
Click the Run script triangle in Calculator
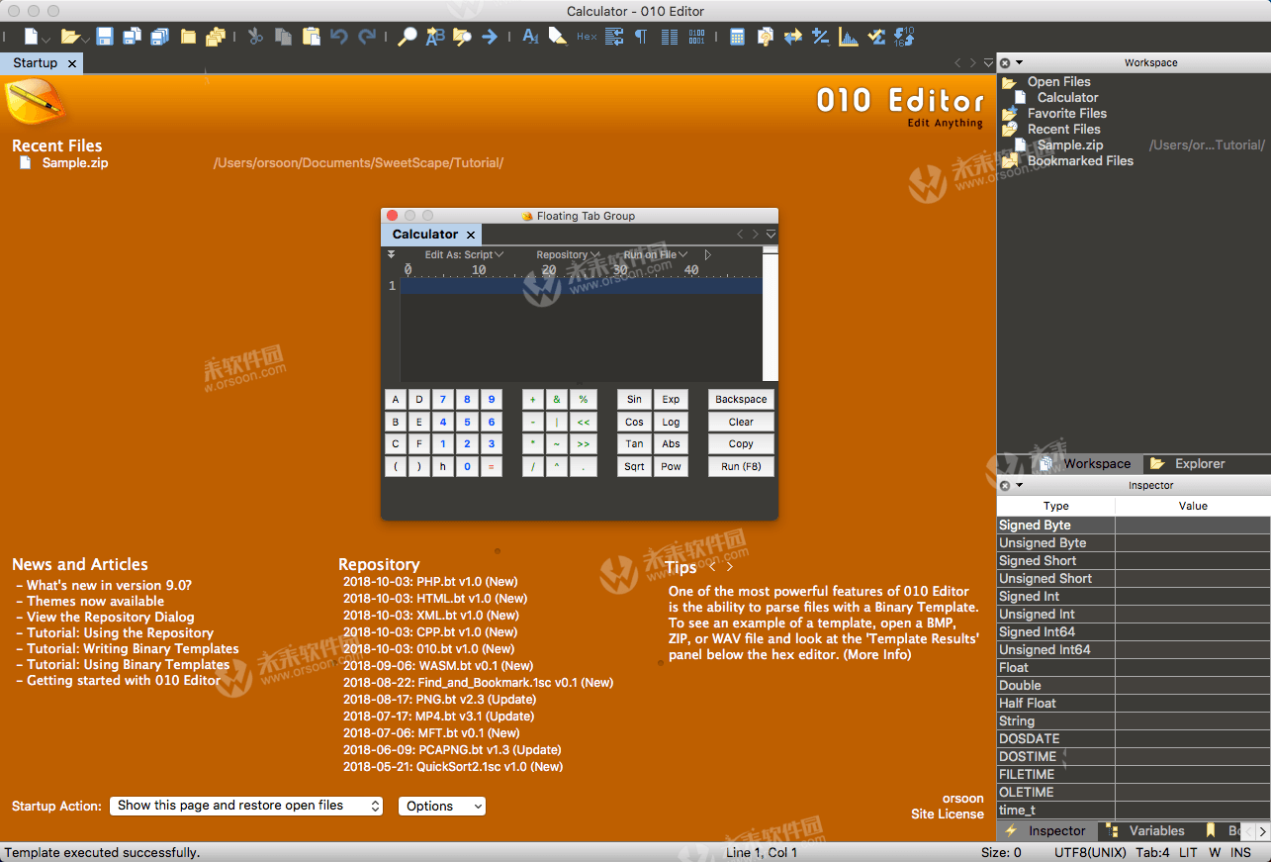tap(707, 255)
